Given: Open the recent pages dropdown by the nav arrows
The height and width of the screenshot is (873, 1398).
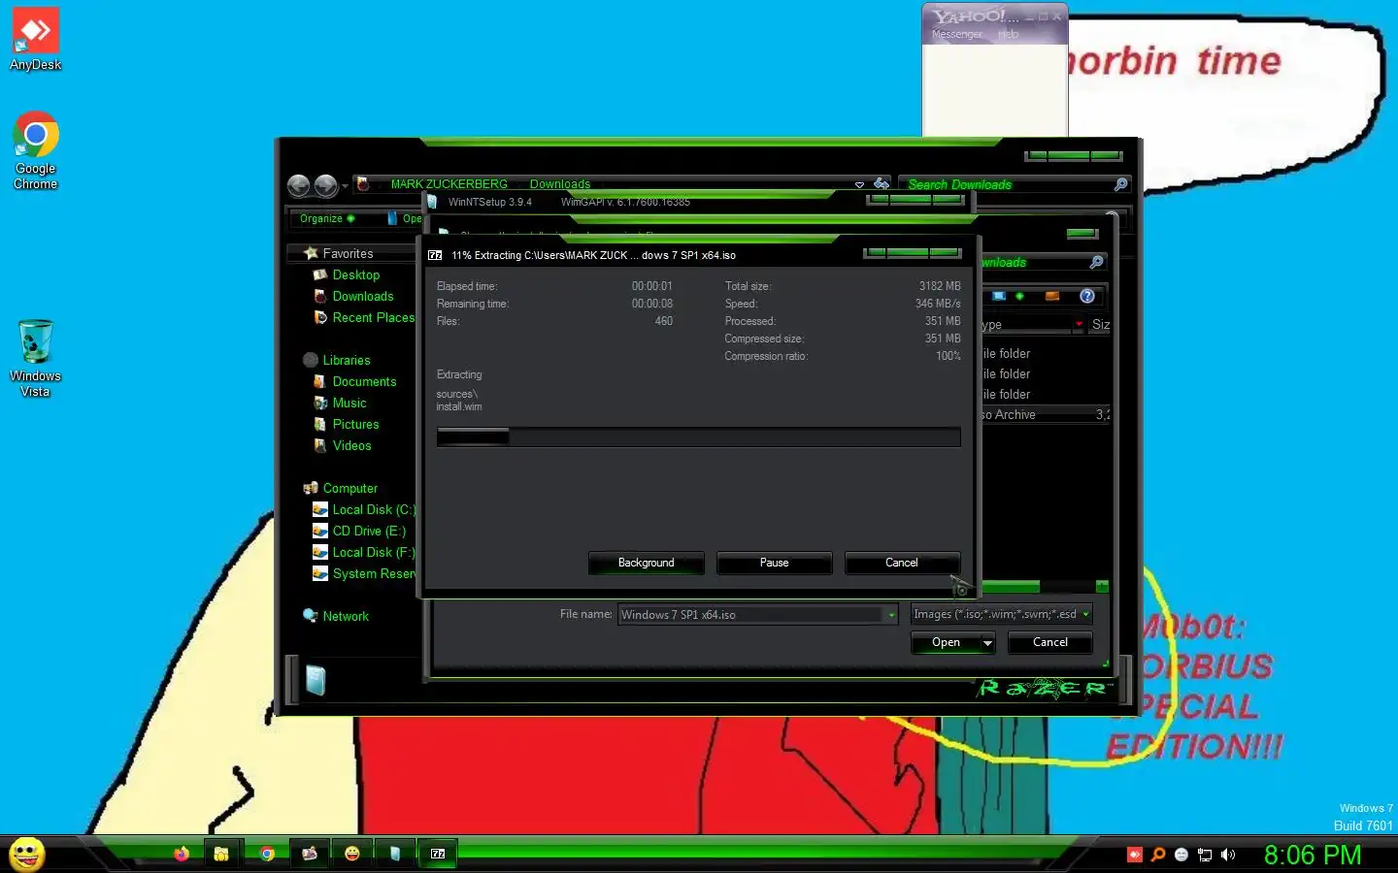Looking at the screenshot, I should point(345,186).
